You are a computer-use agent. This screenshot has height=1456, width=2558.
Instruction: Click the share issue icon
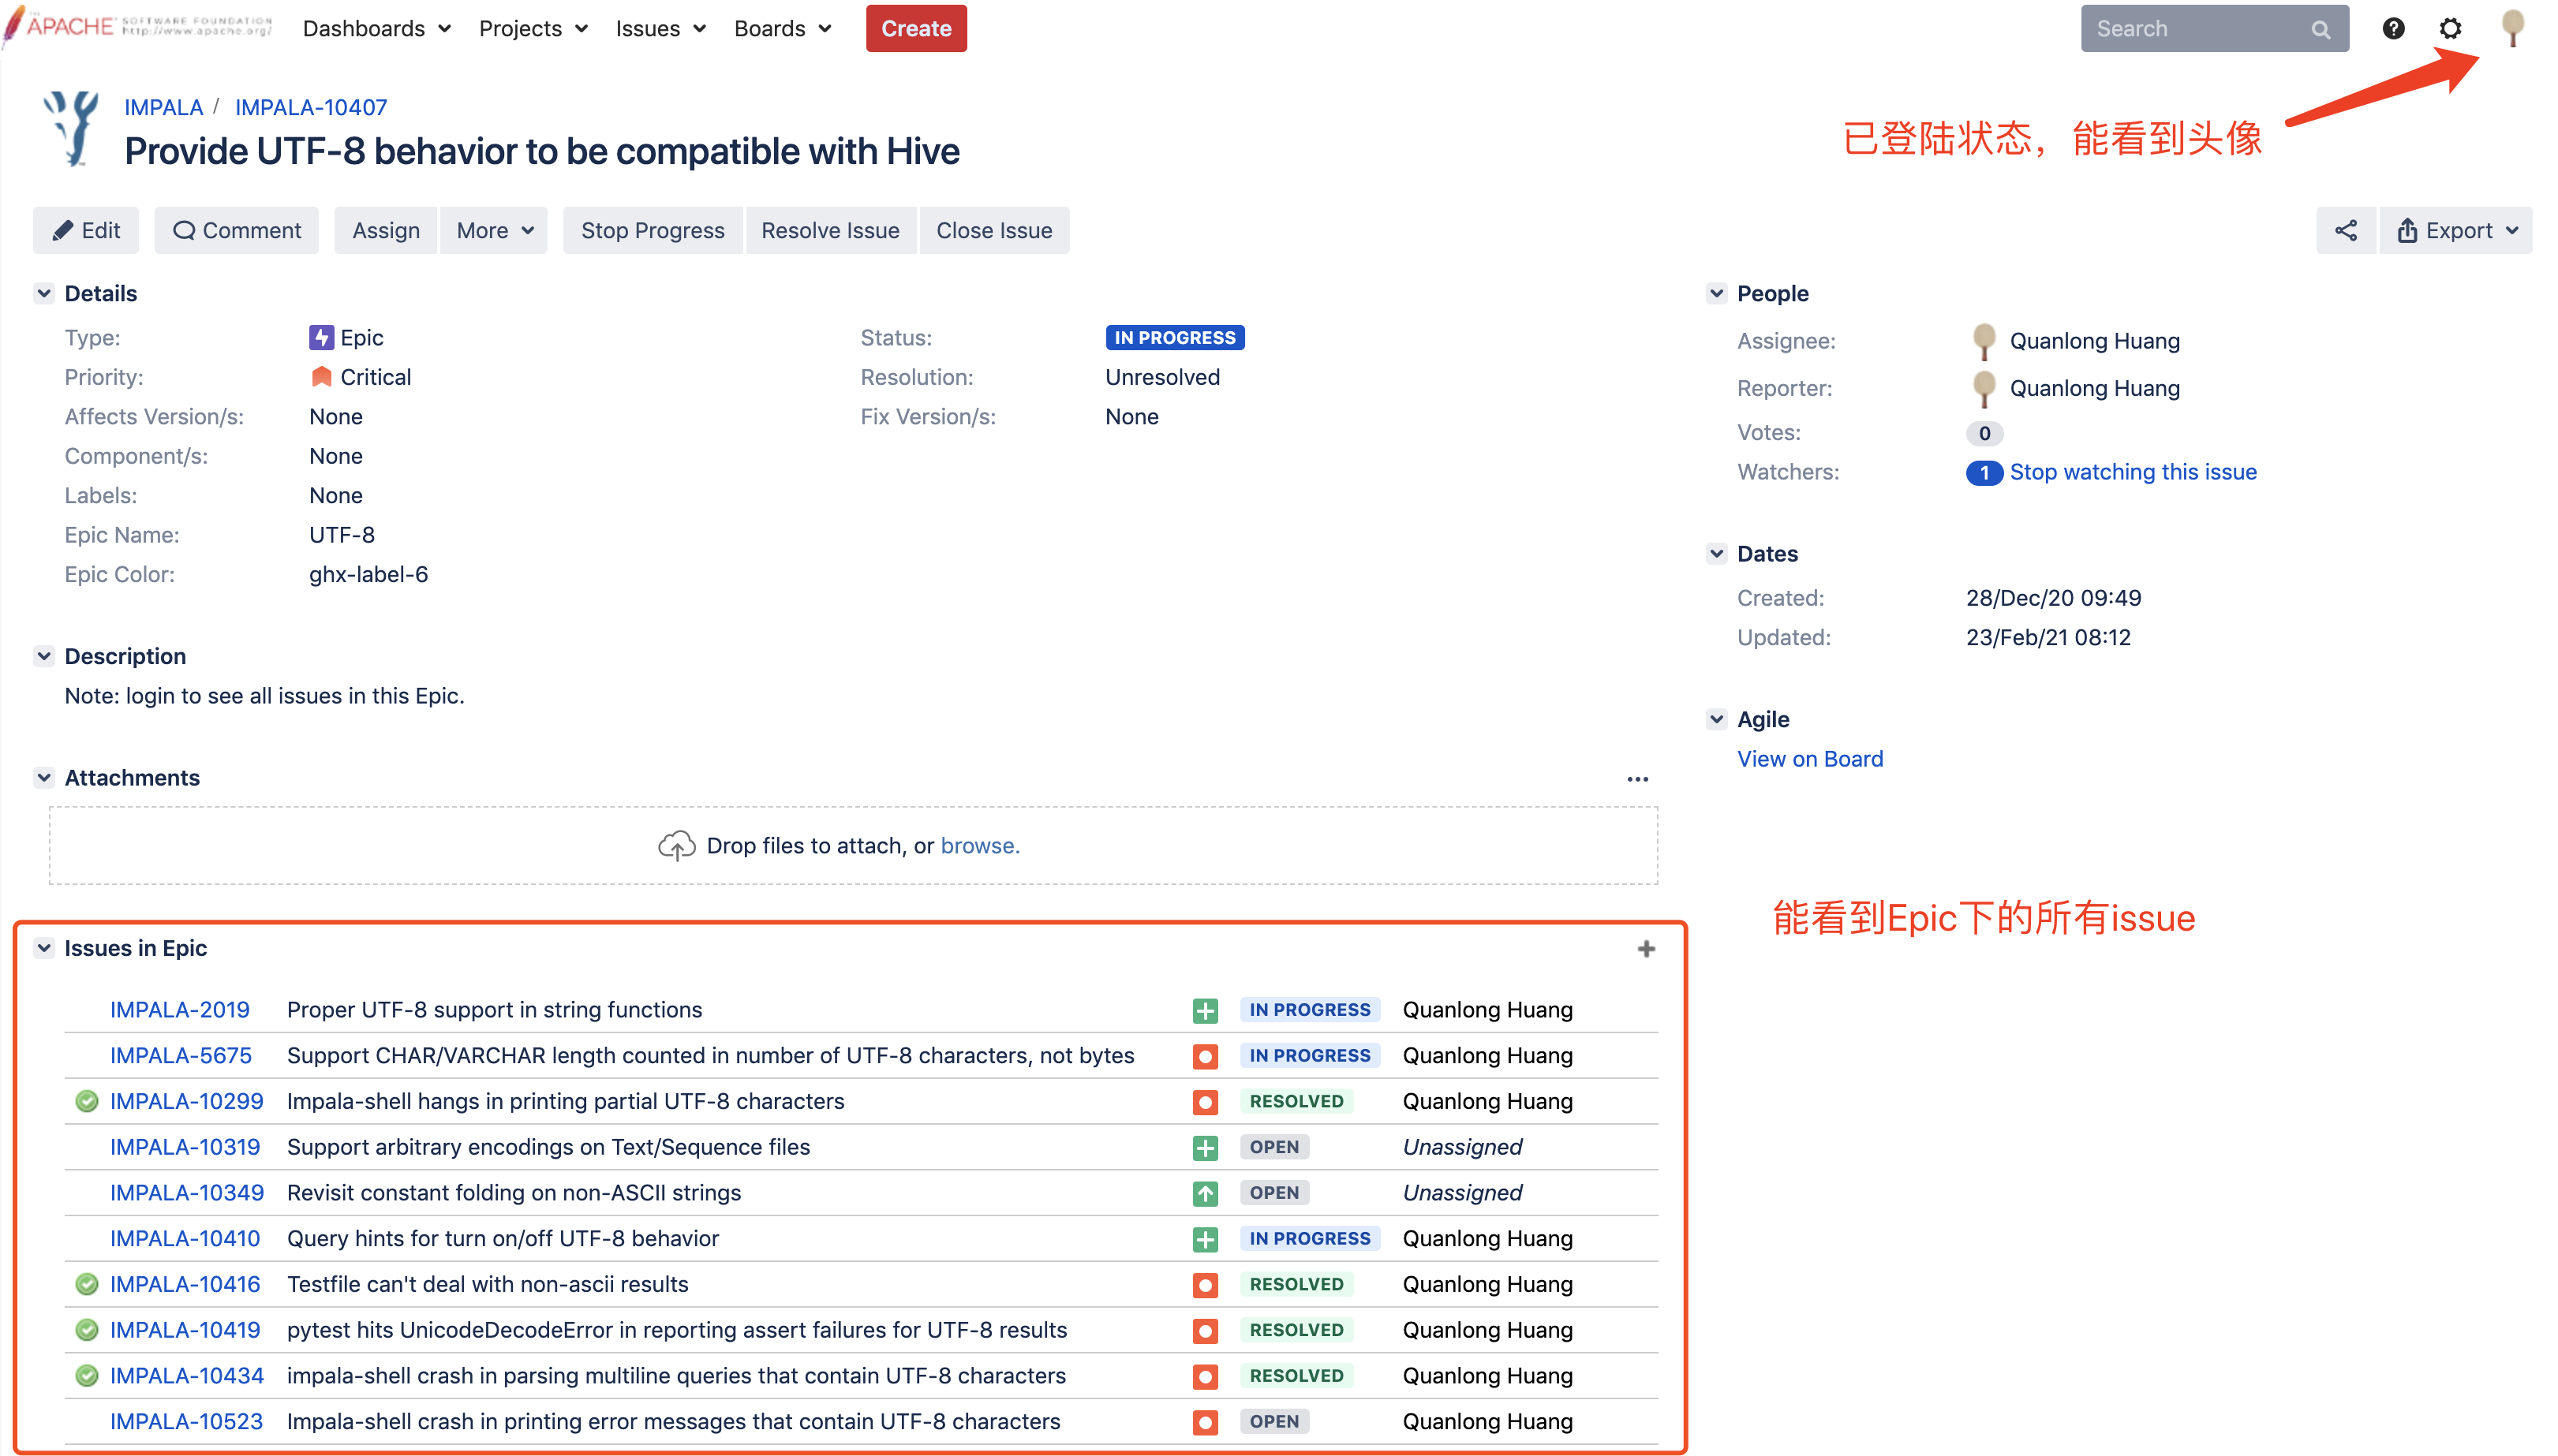point(2344,231)
